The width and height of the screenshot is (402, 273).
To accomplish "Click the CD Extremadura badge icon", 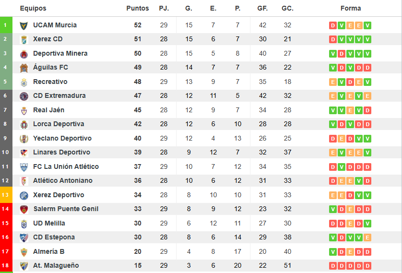I will [24, 96].
